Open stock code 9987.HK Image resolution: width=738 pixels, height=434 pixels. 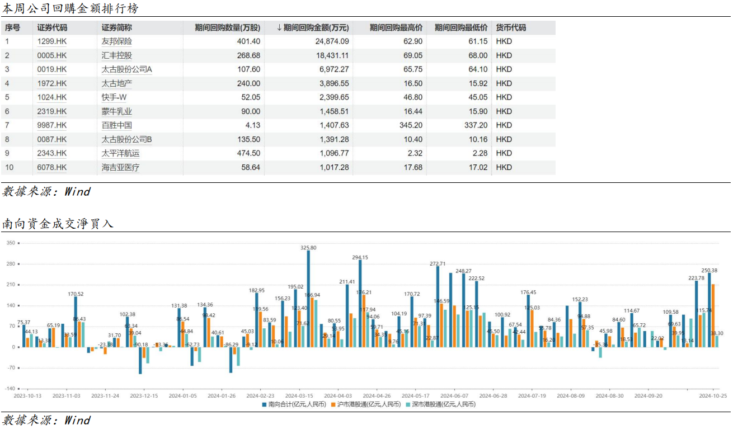pos(52,125)
